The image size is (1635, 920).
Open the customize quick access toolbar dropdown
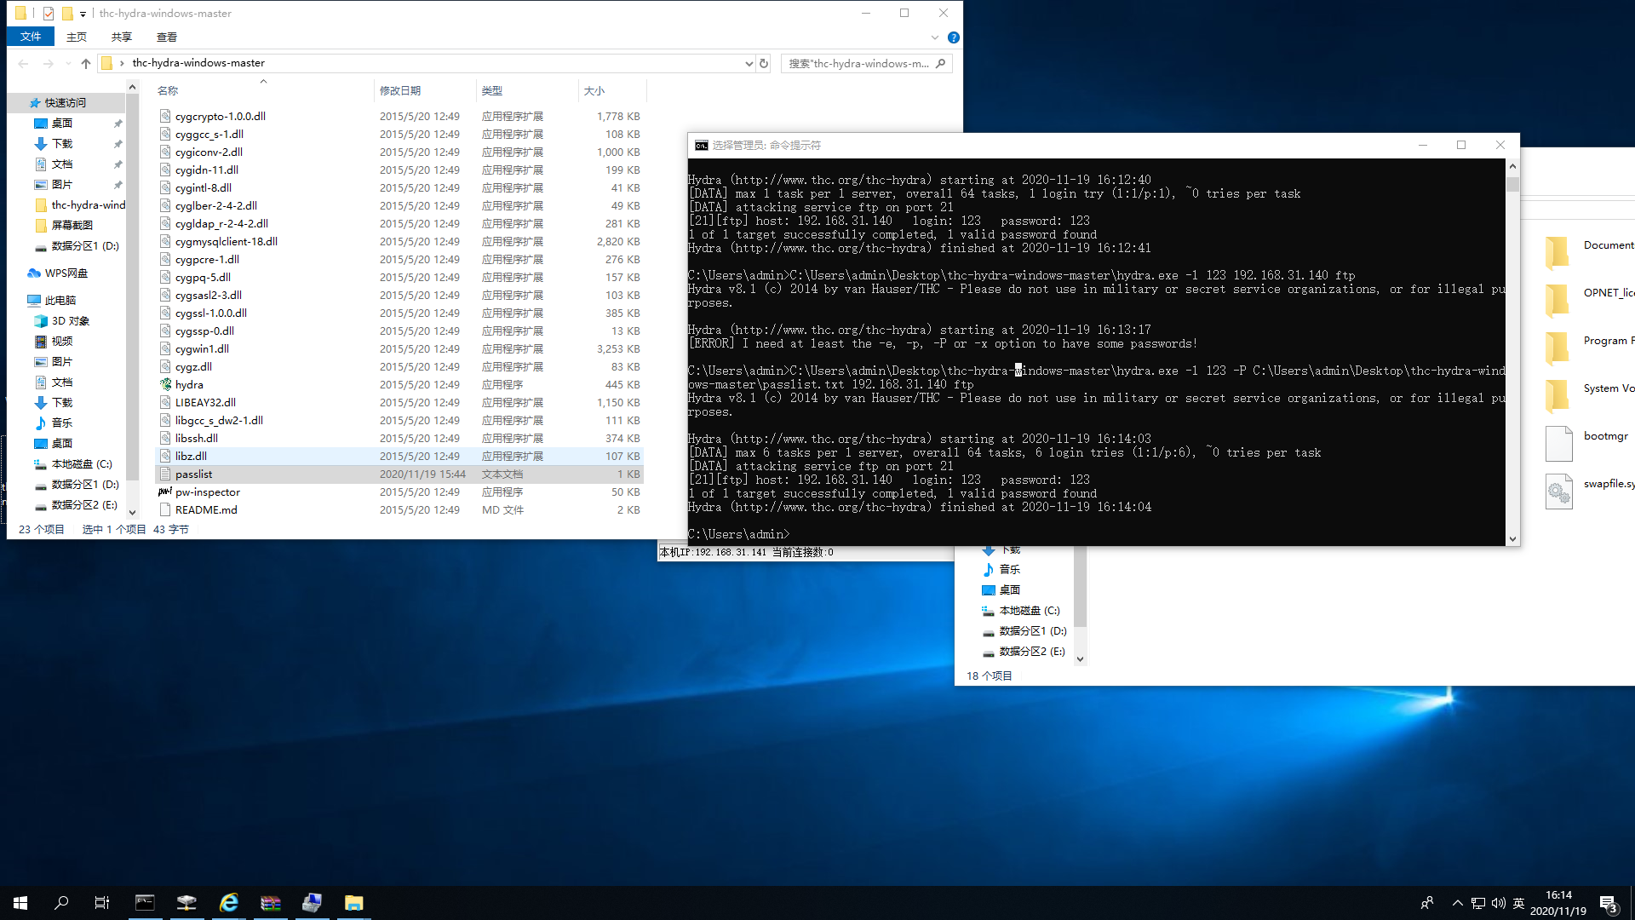coord(83,14)
